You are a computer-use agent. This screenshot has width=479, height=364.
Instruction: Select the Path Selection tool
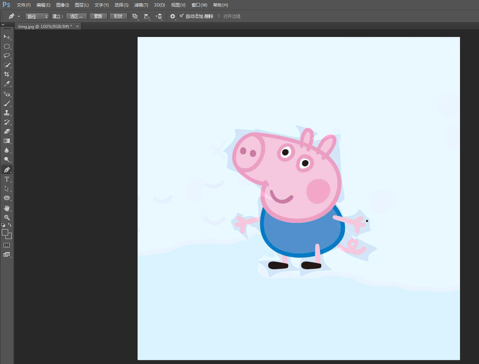(x=7, y=188)
